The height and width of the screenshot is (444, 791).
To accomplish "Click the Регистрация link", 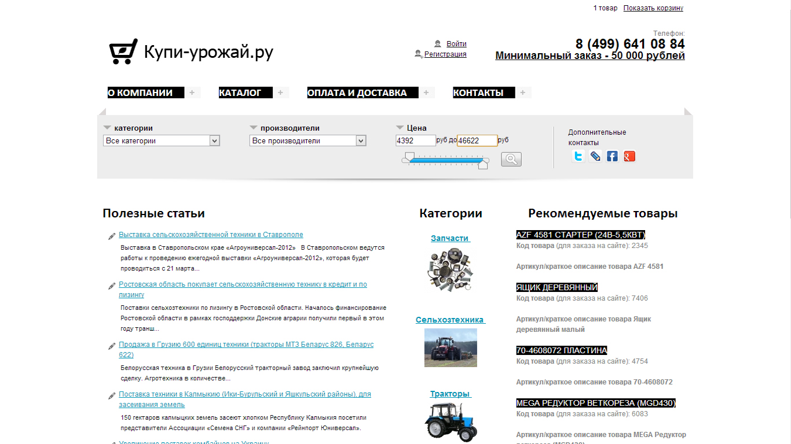I will pyautogui.click(x=445, y=54).
